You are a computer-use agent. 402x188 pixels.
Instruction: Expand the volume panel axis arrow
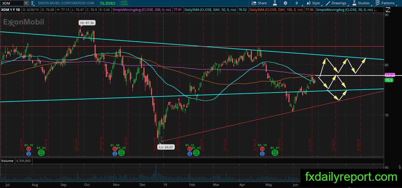click(x=399, y=167)
